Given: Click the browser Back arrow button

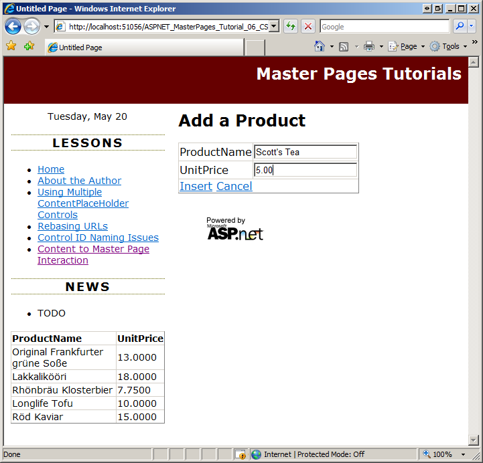Looking at the screenshot, I should coord(13,27).
